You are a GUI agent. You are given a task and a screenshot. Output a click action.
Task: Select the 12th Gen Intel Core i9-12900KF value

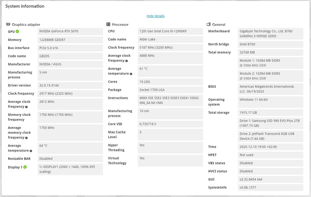pos(170,31)
